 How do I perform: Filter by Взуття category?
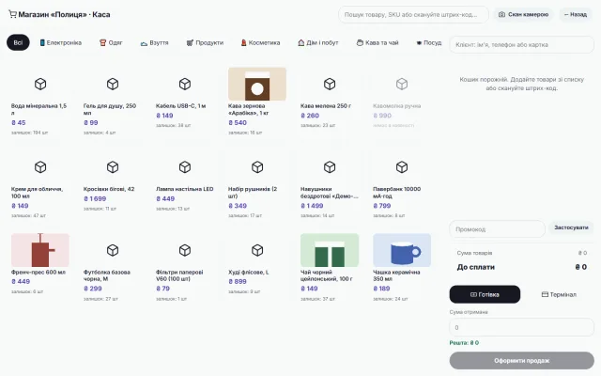point(154,42)
